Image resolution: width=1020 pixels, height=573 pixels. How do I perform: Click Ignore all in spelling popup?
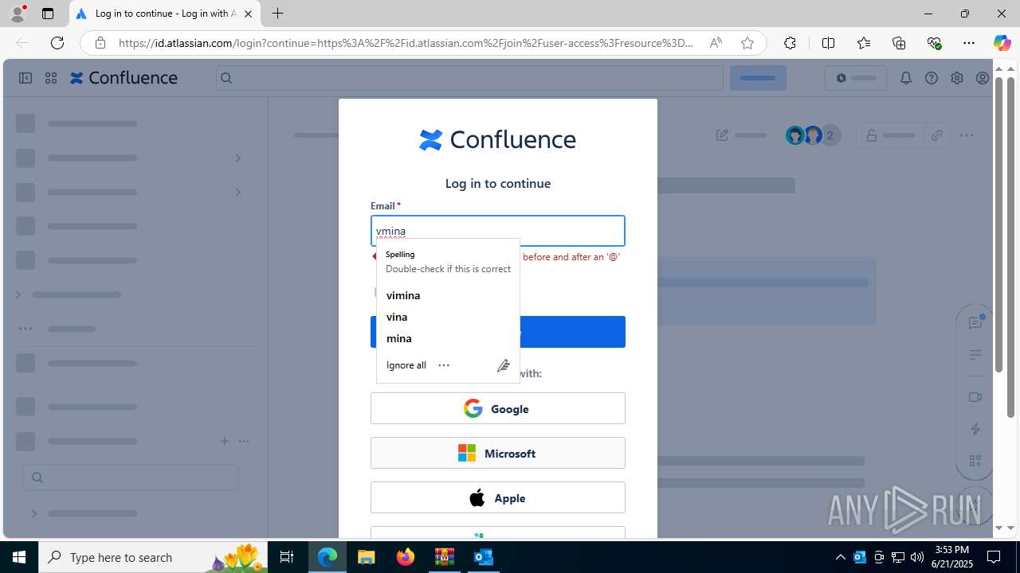point(406,365)
